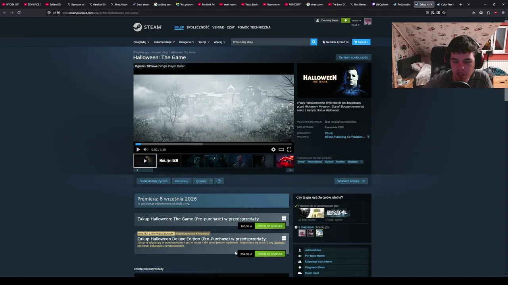The image size is (508, 285).
Task: Click the Przemoc tag
Action: [x=340, y=162]
